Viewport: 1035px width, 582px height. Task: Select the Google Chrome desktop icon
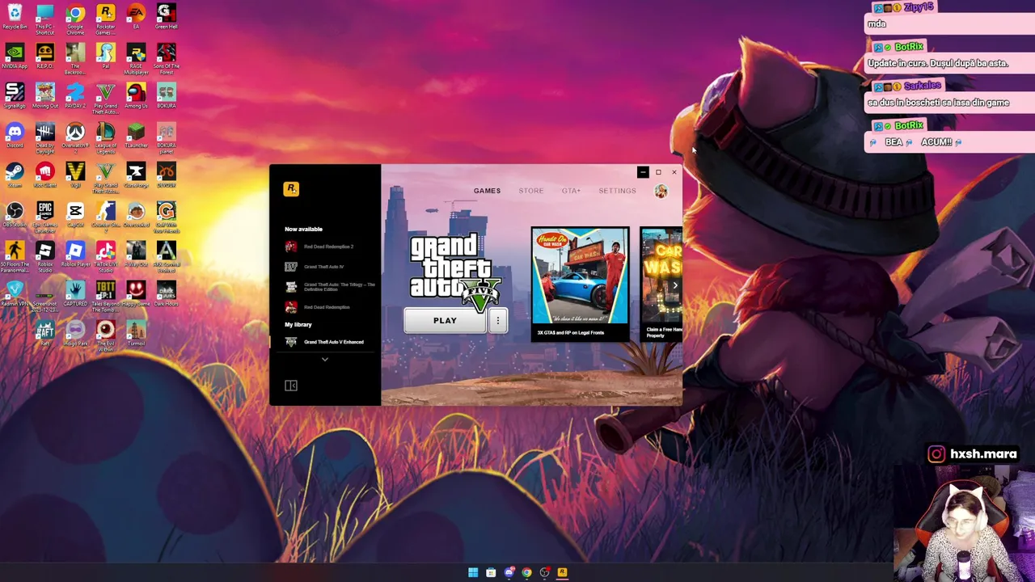75,19
